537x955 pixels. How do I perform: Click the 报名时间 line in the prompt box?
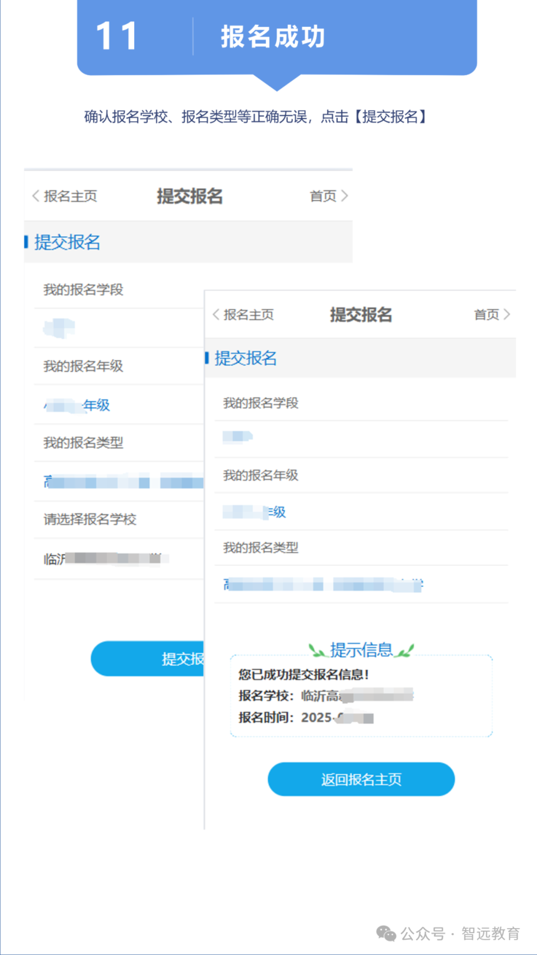pos(306,717)
